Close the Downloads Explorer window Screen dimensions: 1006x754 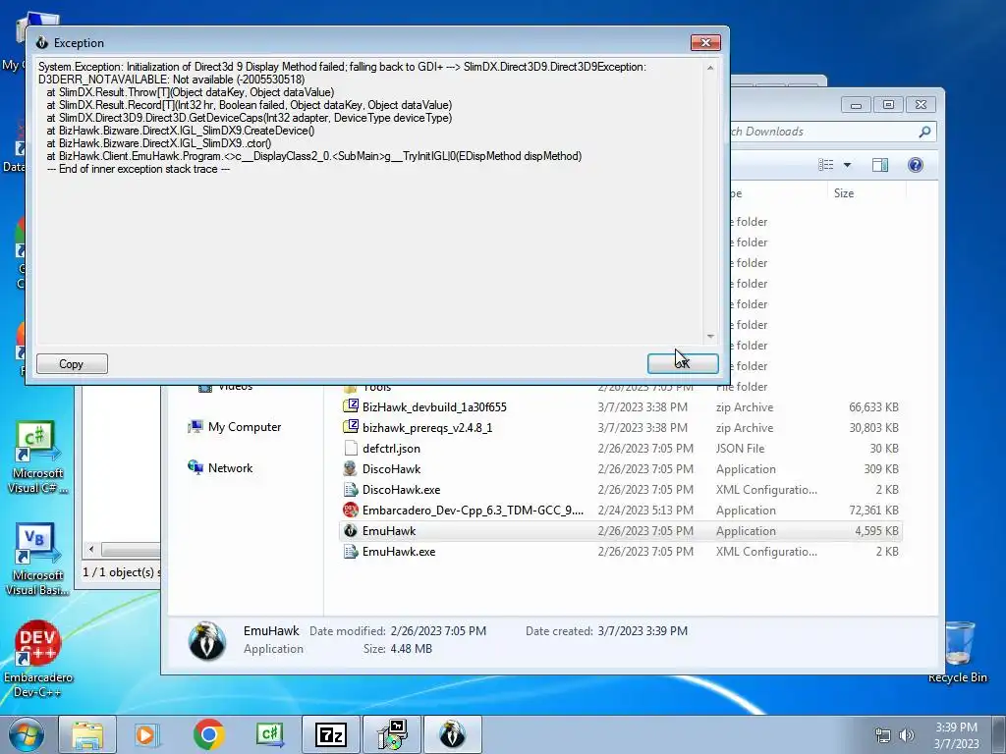[921, 104]
